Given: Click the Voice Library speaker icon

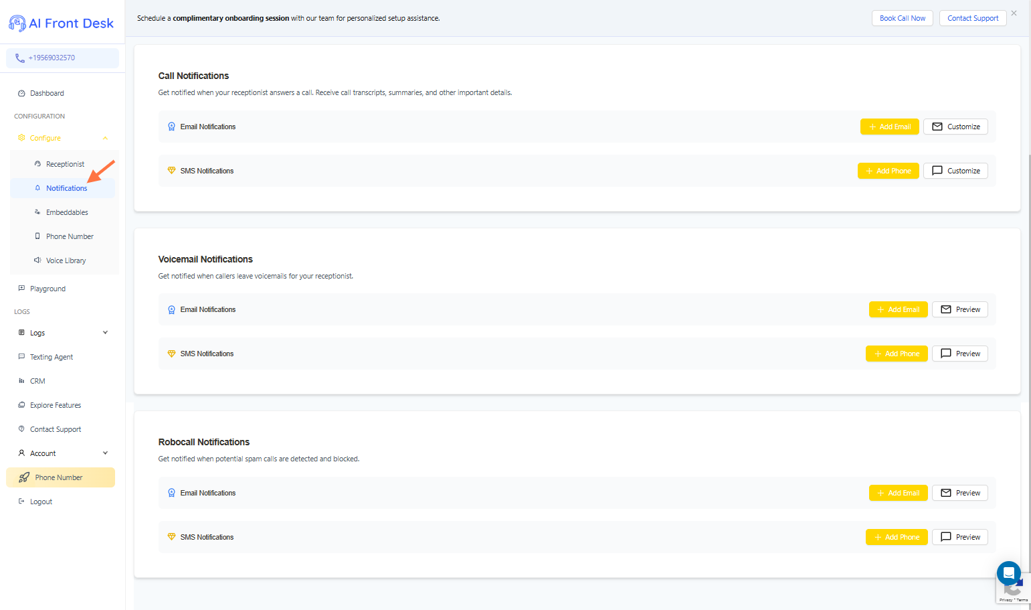Looking at the screenshot, I should pos(37,260).
